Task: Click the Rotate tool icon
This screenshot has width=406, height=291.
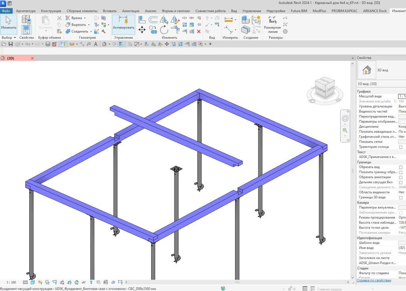Action: 164,30
